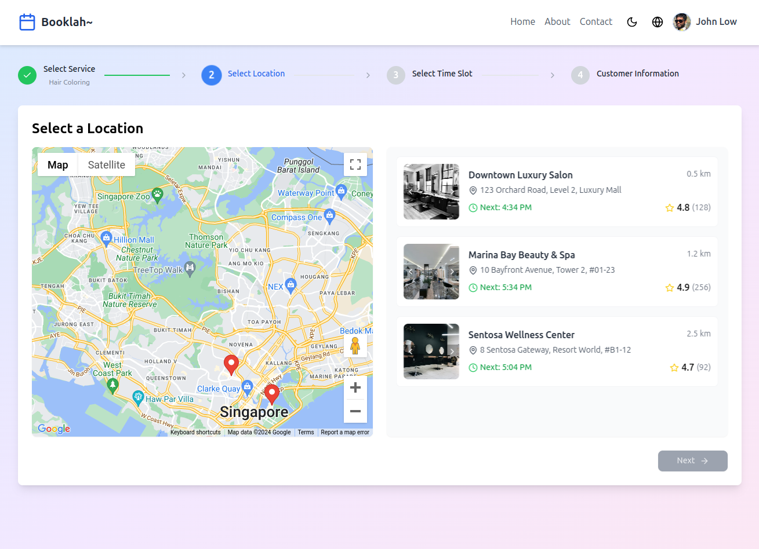Go to the About page

coord(557,21)
